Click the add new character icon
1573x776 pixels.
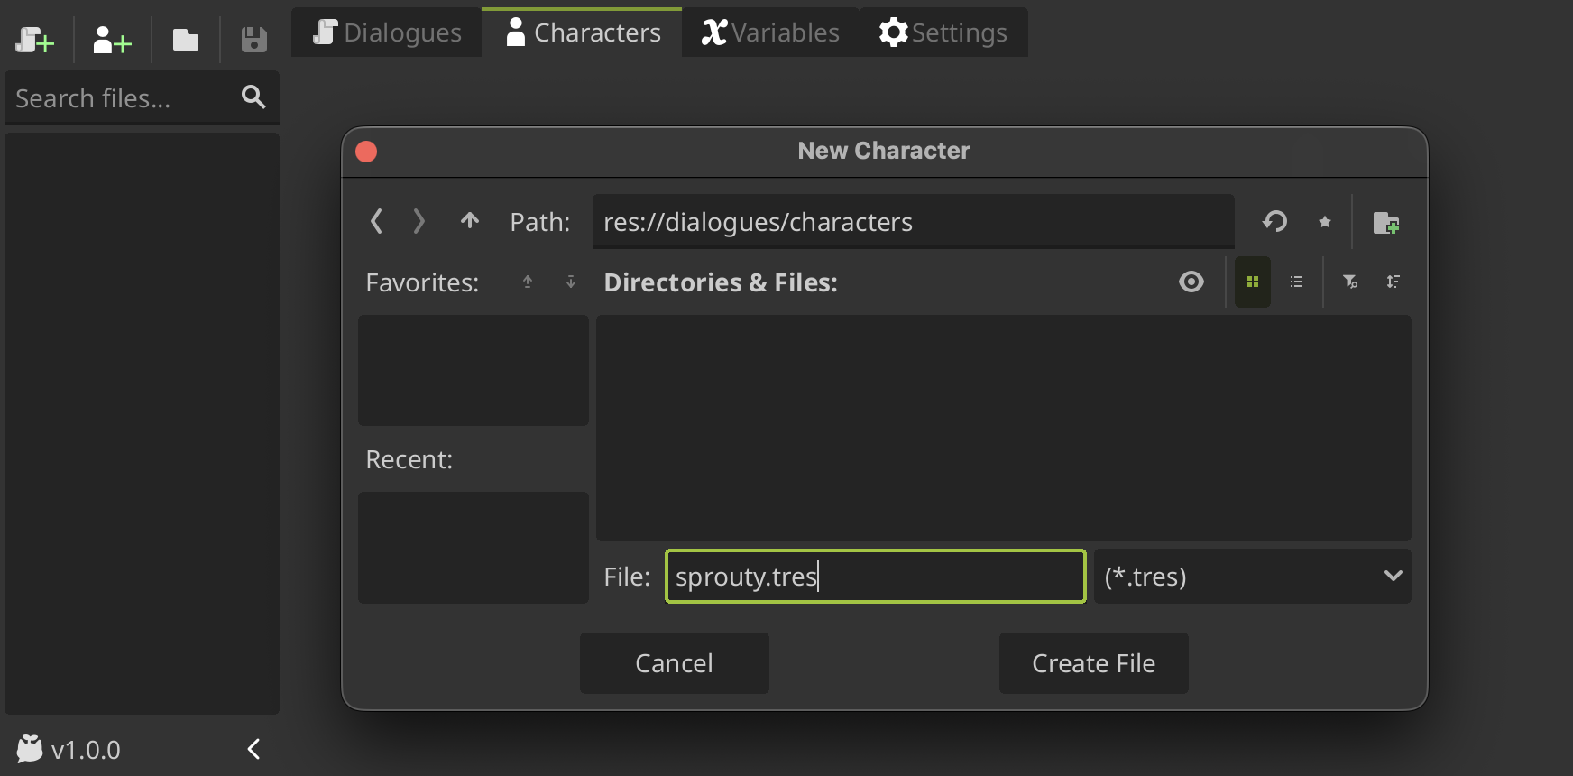113,40
